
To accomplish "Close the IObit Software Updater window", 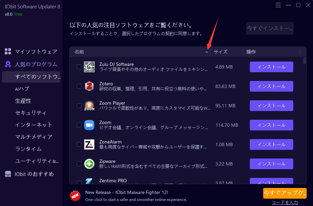I will [308, 5].
